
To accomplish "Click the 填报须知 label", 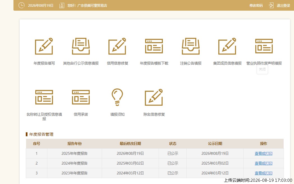I will tap(117, 114).
